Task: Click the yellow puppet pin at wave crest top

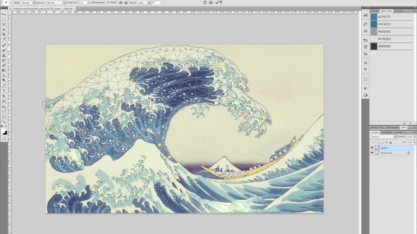Action: pyautogui.click(x=219, y=66)
